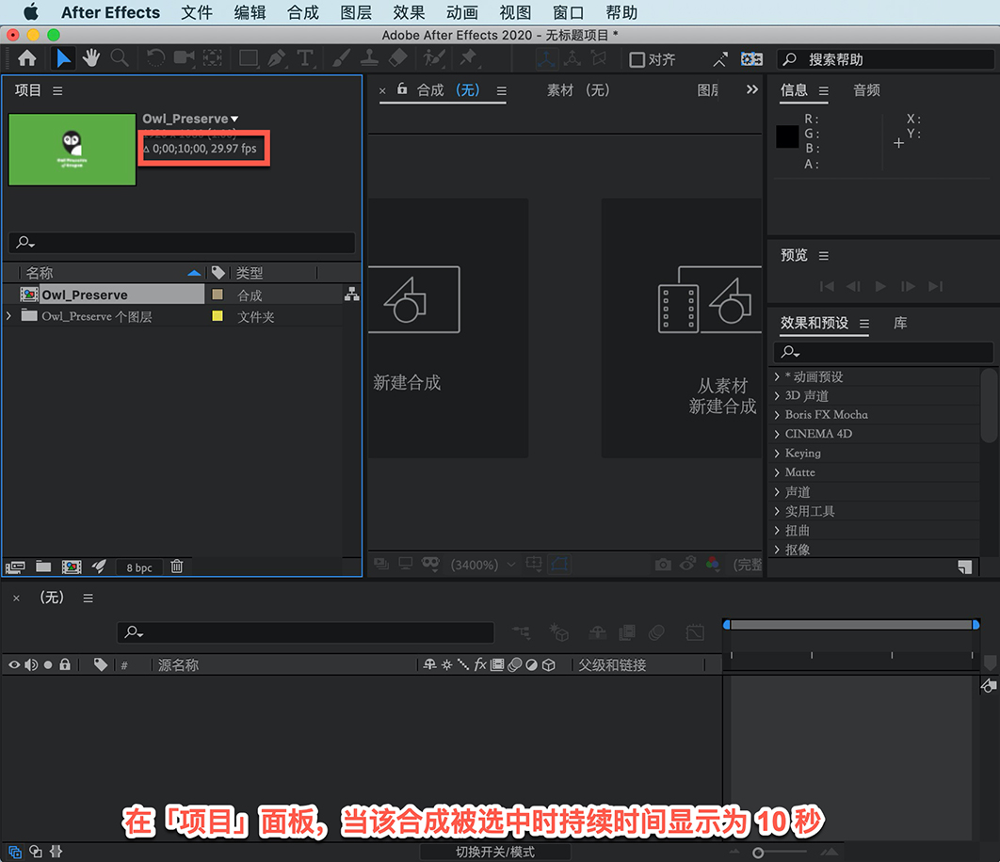The width and height of the screenshot is (1000, 862).
Task: Select the Roto Brush tool
Action: (434, 58)
